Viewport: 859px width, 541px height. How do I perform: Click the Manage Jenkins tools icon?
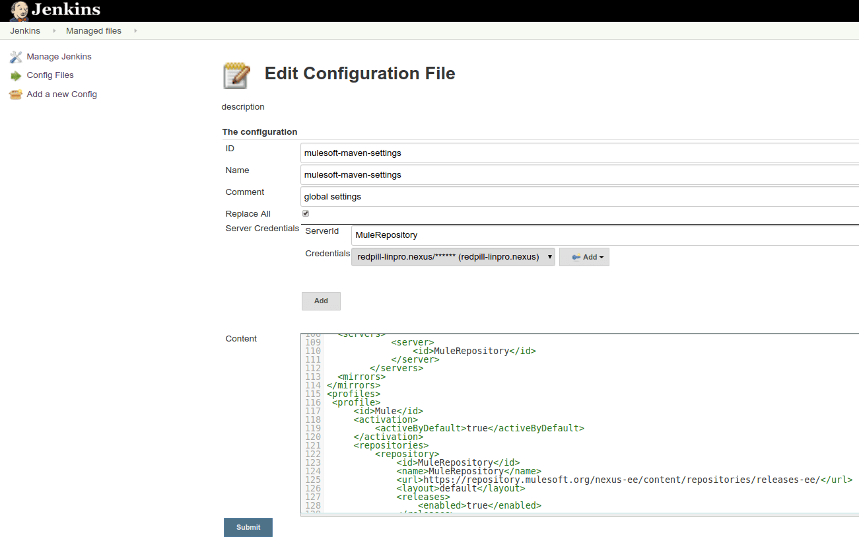[x=16, y=57]
